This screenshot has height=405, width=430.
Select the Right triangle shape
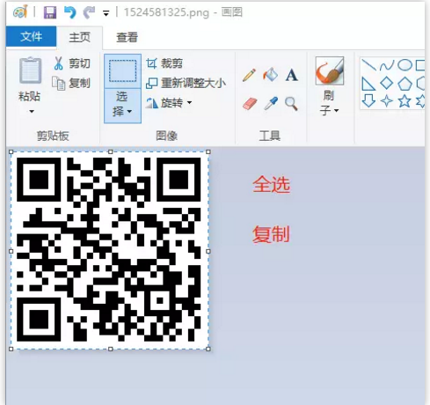click(368, 84)
